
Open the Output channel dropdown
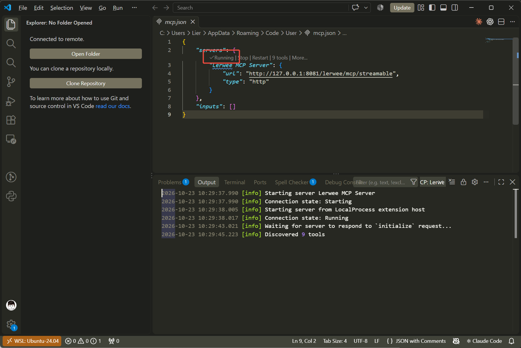433,182
